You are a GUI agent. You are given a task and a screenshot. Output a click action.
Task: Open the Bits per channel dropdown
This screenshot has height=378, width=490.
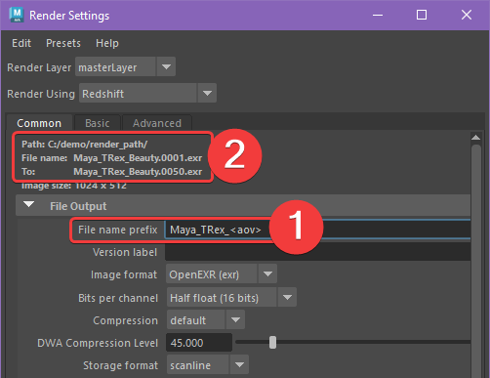click(x=231, y=297)
